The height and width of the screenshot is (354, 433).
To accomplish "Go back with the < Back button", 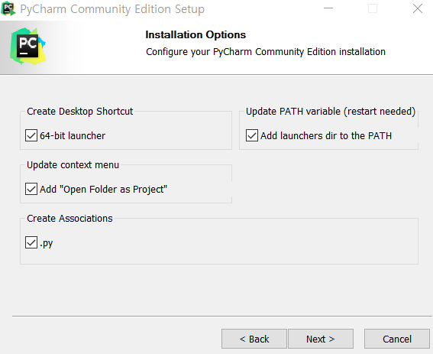I will [x=254, y=339].
